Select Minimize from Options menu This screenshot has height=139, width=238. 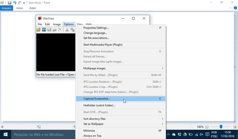point(120,131)
